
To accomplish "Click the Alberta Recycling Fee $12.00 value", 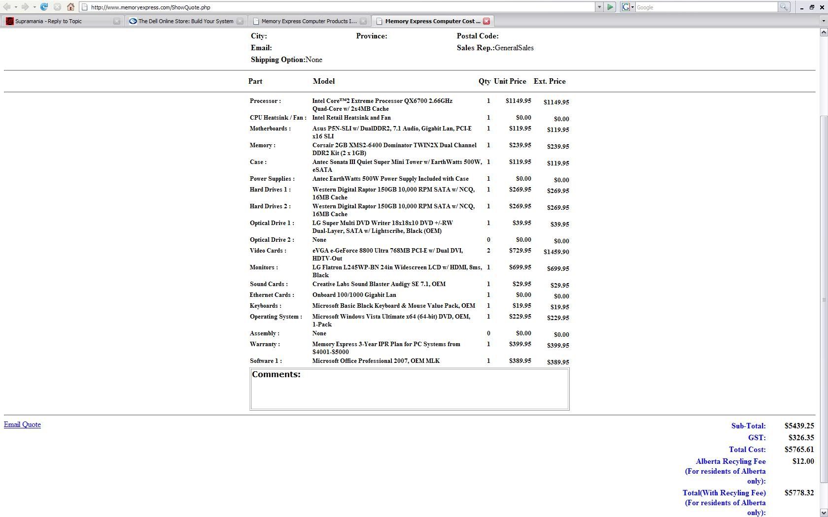I will click(x=803, y=461).
